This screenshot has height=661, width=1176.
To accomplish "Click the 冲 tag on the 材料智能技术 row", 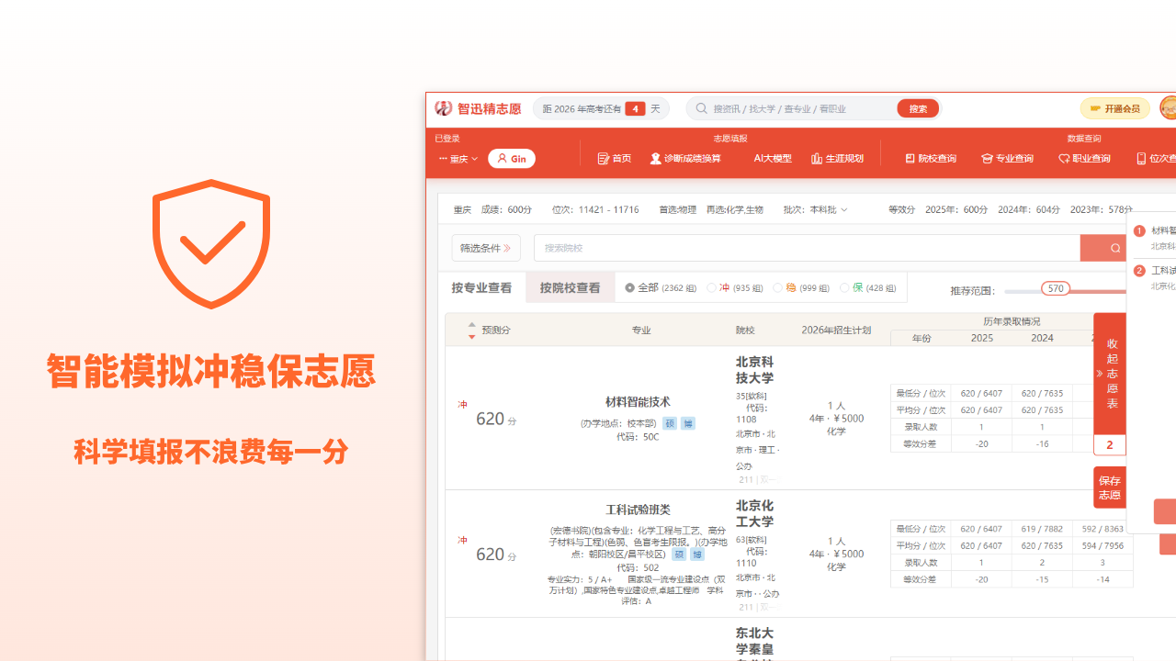I will [463, 405].
